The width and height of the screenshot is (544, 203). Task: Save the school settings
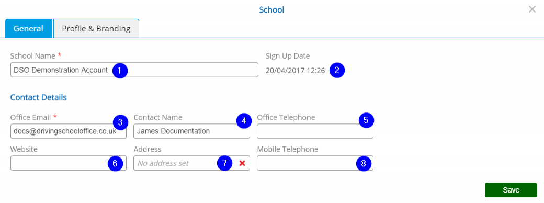pyautogui.click(x=511, y=190)
